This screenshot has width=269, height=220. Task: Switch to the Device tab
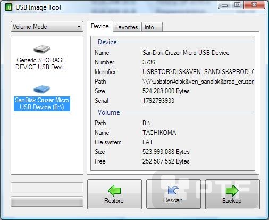click(100, 26)
